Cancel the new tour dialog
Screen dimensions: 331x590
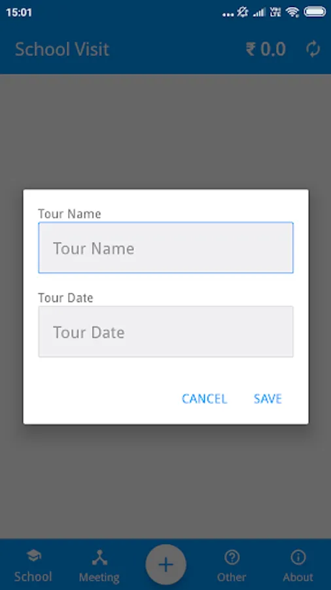[205, 399]
